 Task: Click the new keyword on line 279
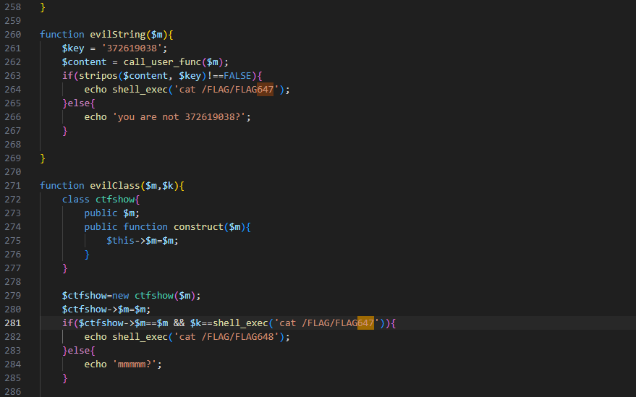pos(120,296)
